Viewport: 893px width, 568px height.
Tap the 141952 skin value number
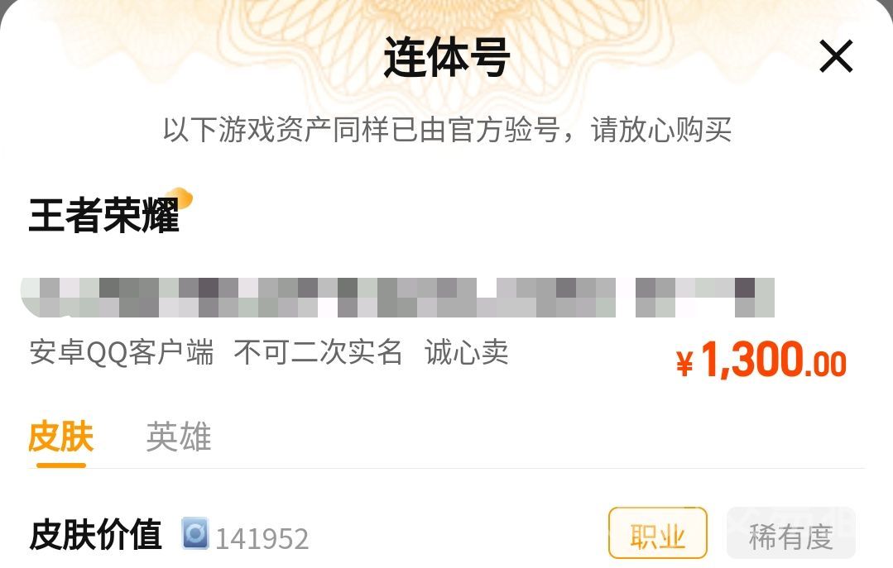(262, 538)
